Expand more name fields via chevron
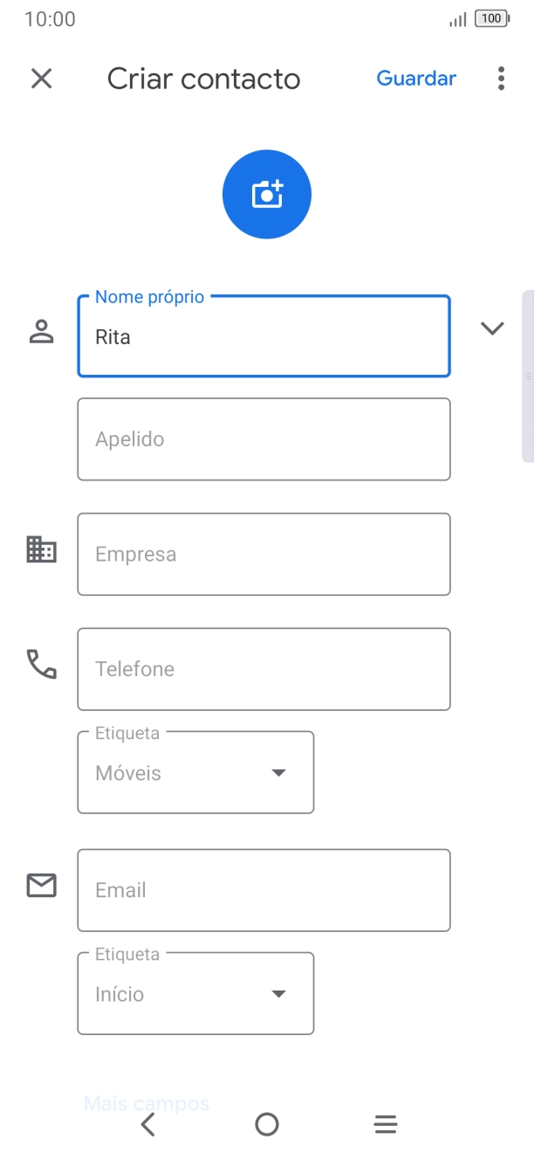This screenshot has width=534, height=1160. tap(492, 328)
